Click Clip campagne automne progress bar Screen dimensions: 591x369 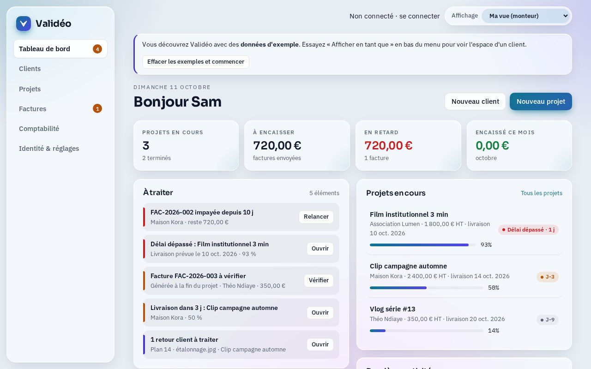[427, 288]
